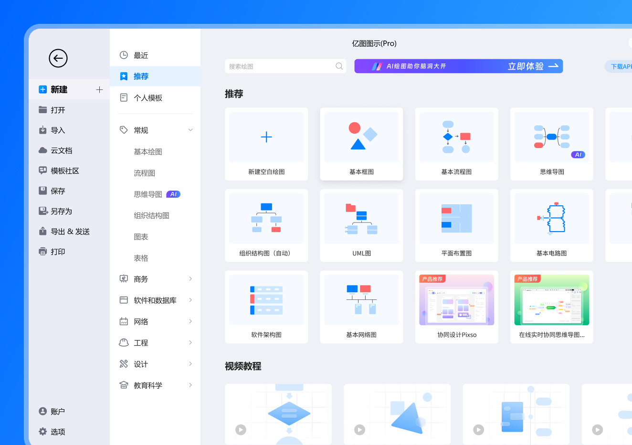Select 个人模板 in the sidebar
632x445 pixels.
click(x=147, y=98)
